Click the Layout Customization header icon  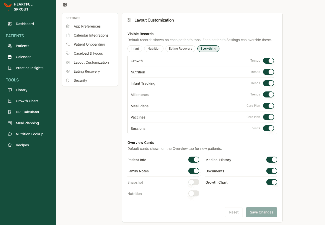tap(129, 20)
